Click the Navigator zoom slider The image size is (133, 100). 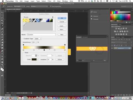(94, 61)
